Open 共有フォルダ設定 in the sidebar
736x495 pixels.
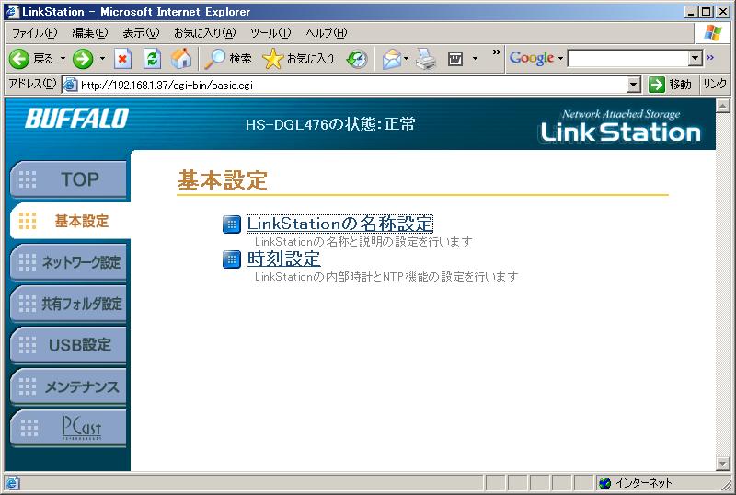click(x=68, y=304)
